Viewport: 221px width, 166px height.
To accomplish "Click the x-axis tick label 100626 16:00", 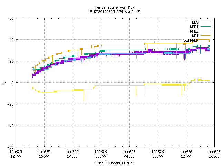I will 214,154.
